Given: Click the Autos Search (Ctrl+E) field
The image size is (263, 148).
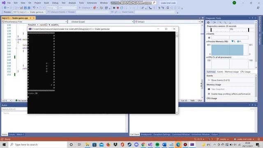Looking at the screenshot, I should tap(14, 109).
